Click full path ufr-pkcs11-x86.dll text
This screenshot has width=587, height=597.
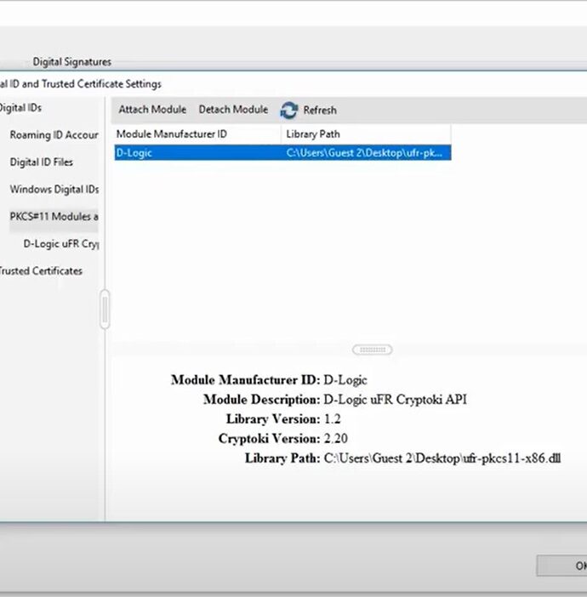442,458
